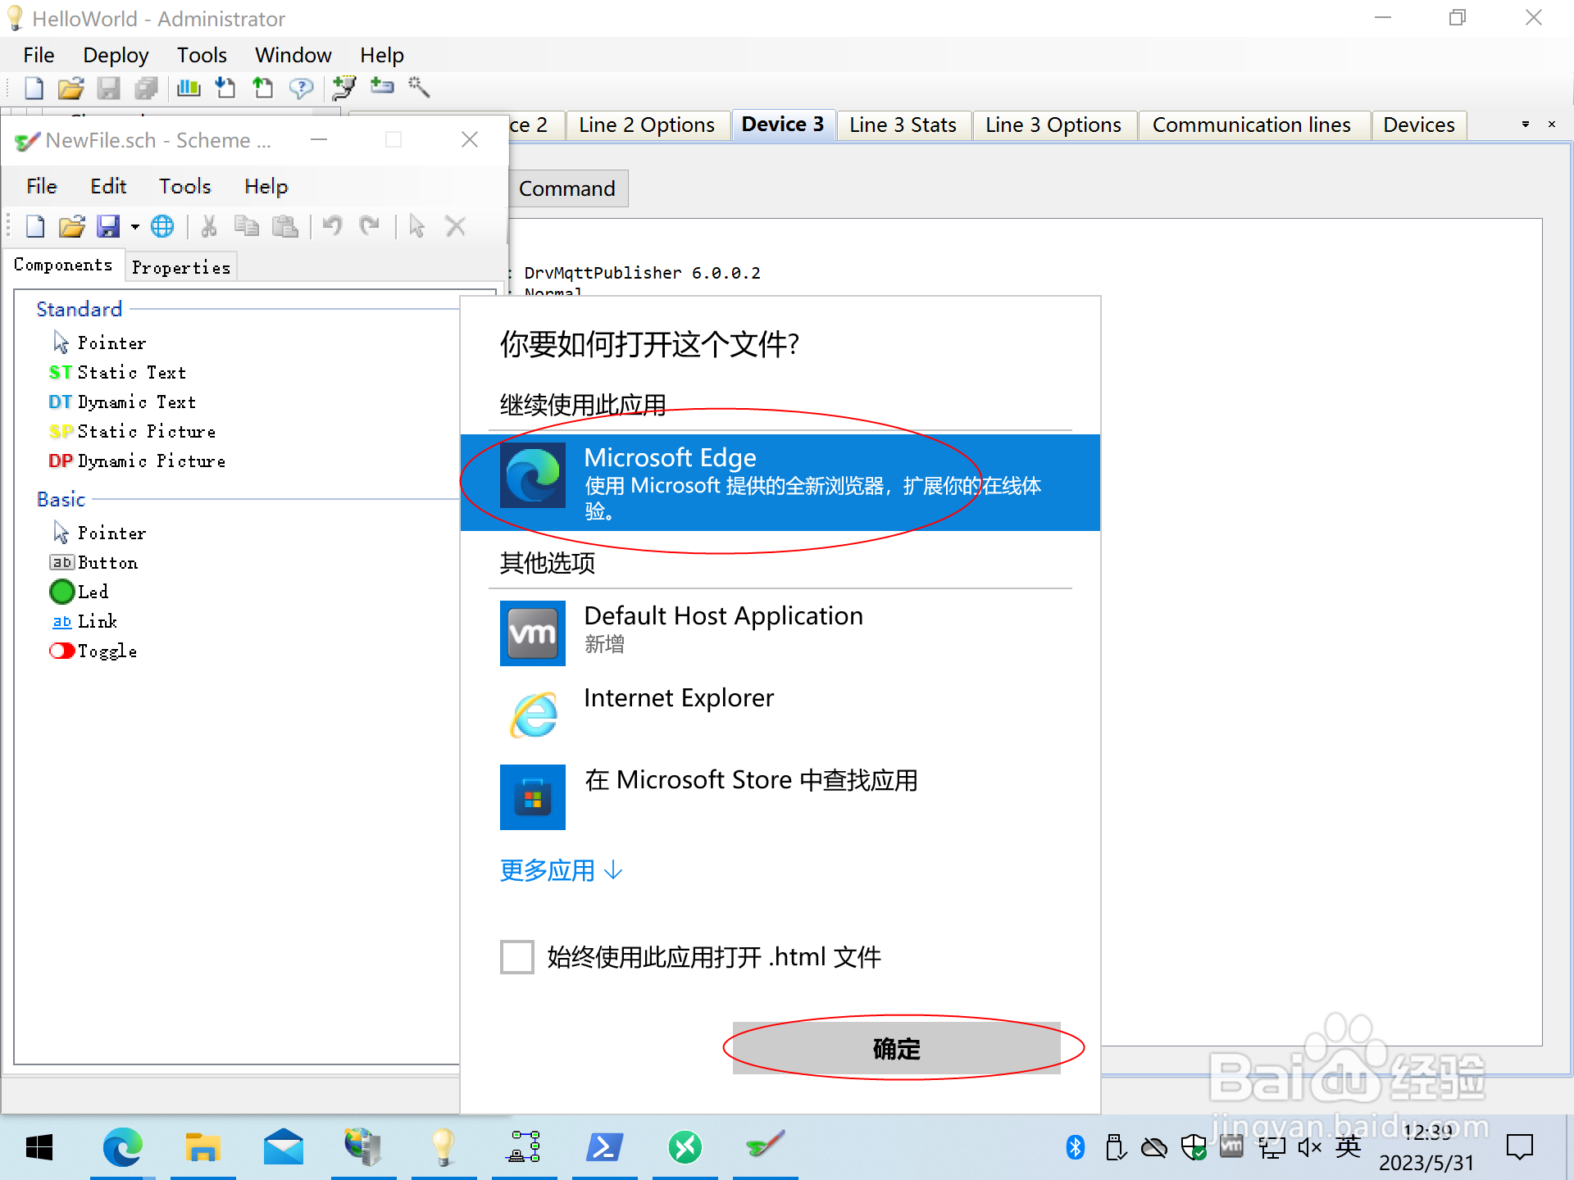1574x1180 pixels.
Task: Click Copy icon in Scheme Editor toolbar
Action: pos(246,226)
